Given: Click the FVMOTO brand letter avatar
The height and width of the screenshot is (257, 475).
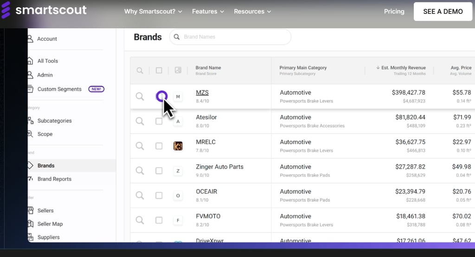Looking at the screenshot, I should pyautogui.click(x=178, y=220).
